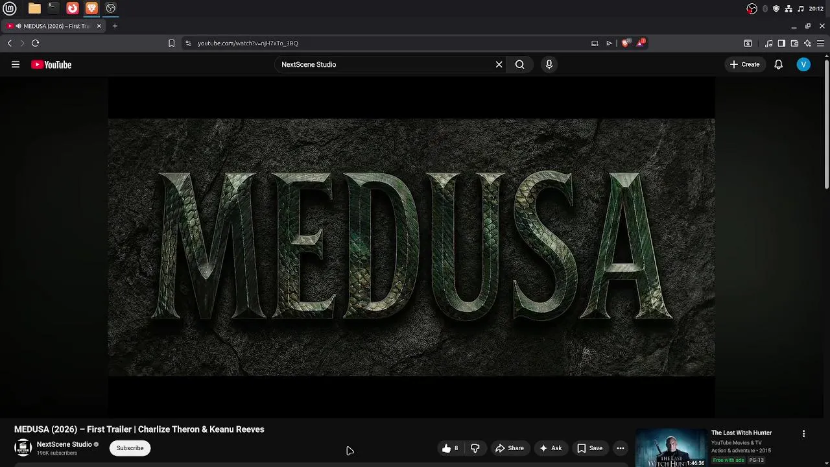Start voice search with microphone icon
The width and height of the screenshot is (830, 467).
pos(549,64)
